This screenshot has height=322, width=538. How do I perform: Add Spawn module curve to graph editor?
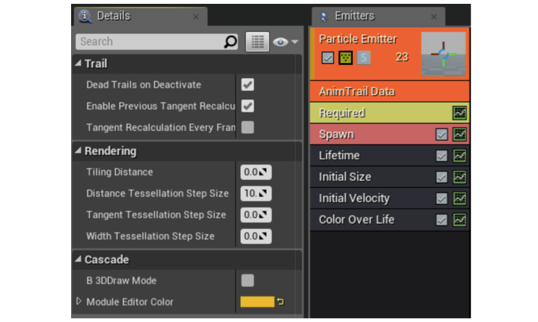(x=459, y=134)
